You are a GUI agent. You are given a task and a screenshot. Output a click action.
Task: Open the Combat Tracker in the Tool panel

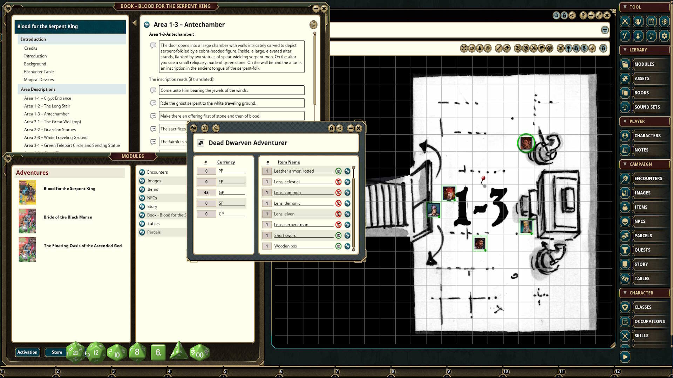click(x=625, y=21)
